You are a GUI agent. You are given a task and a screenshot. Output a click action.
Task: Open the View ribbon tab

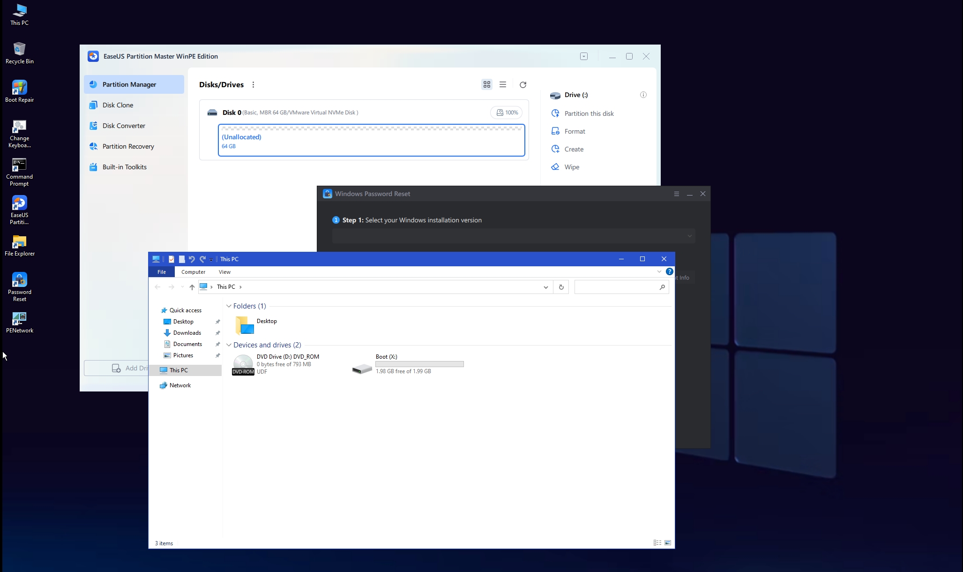pos(224,272)
